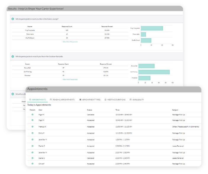Open details icon for Rigo M 10:45 AM appointment
Viewport: 208px width, 174px height.
pos(32,120)
